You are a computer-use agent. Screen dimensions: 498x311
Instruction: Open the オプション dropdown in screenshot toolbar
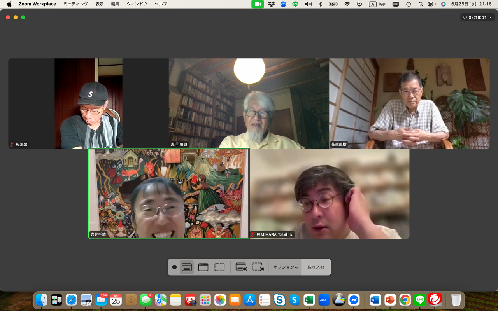286,267
